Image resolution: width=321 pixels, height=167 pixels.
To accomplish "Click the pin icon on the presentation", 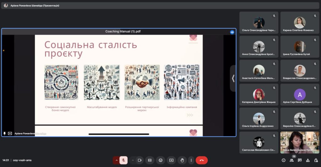I will pyautogui.click(x=4, y=133).
